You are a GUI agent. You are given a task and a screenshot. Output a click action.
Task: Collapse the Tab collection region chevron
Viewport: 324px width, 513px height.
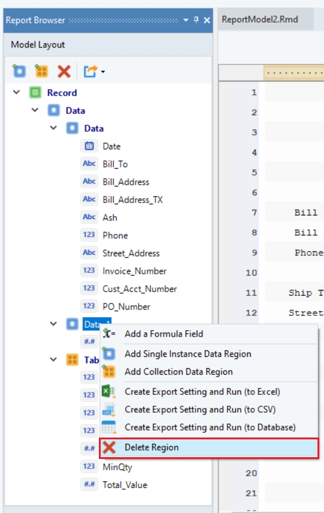(53, 359)
